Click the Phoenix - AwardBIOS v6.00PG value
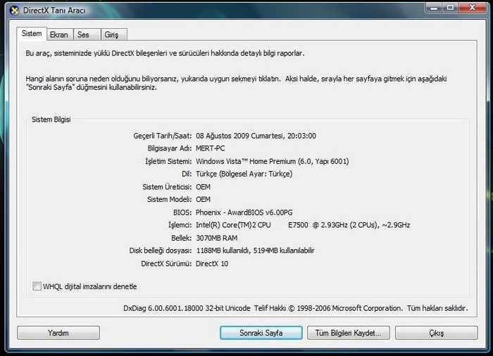493x356 pixels. click(244, 212)
